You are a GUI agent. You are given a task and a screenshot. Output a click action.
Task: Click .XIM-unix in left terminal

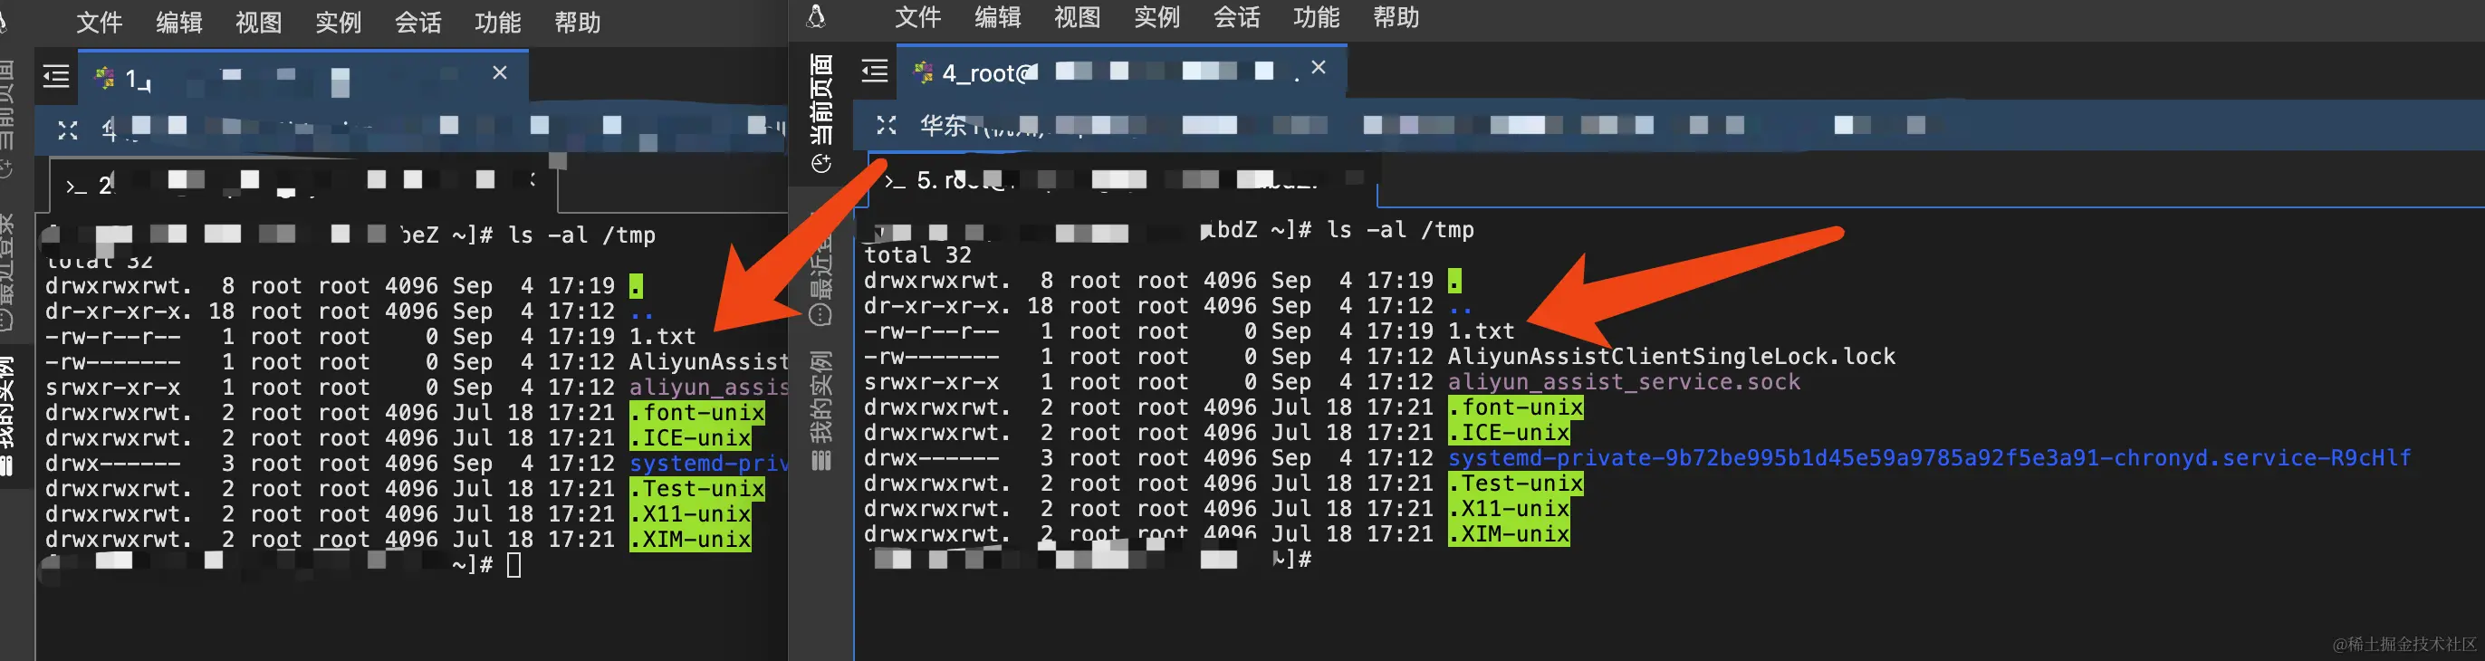(691, 540)
